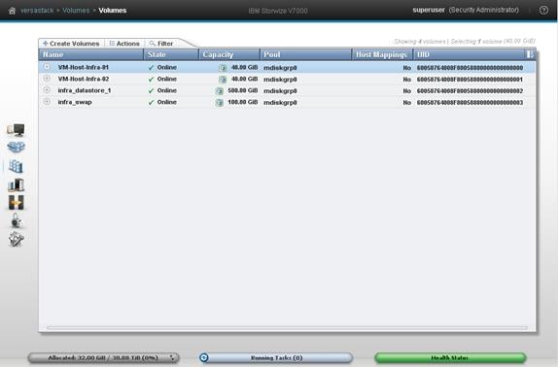Open the Settings sidebar gear icon

pyautogui.click(x=16, y=239)
